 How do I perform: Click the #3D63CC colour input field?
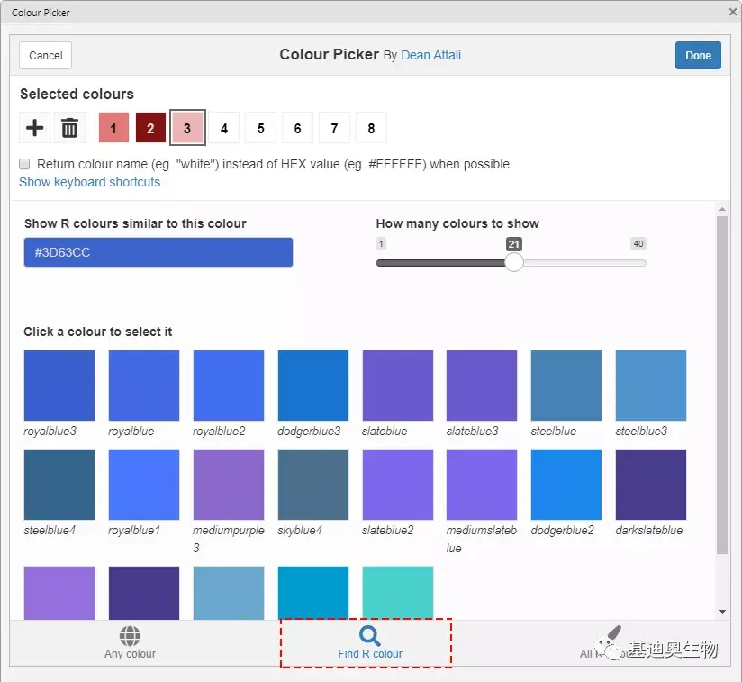tap(158, 252)
